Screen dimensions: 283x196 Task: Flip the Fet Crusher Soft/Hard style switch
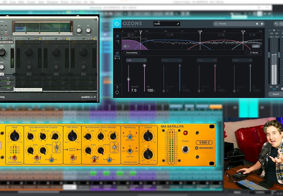(x=56, y=148)
